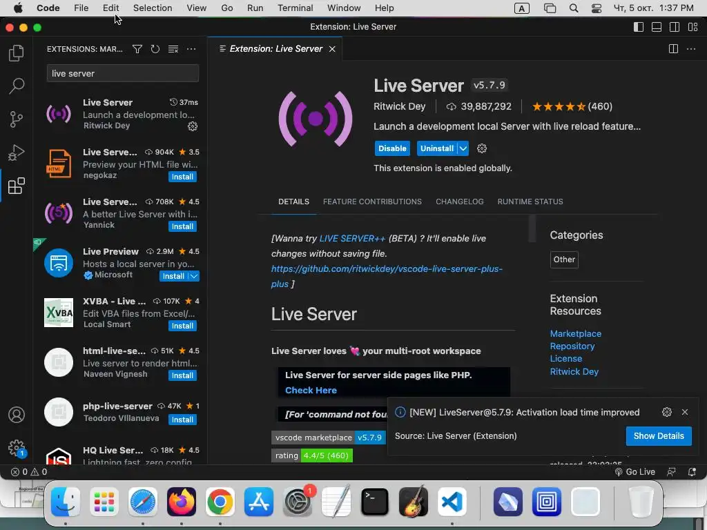This screenshot has height=530, width=707.
Task: Install Live Server by Yannick
Action: coord(182,226)
